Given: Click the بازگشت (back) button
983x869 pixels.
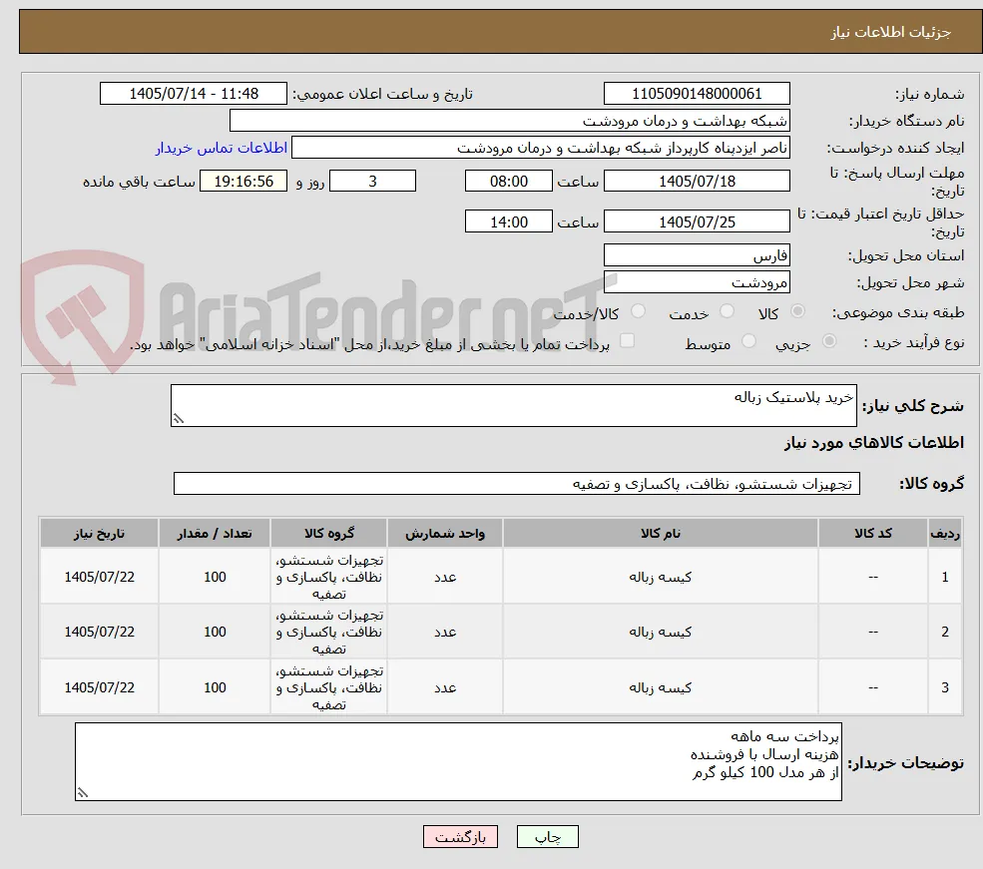Looking at the screenshot, I should coord(460,836).
